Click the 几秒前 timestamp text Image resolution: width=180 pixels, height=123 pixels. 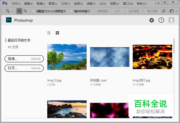tap(51, 85)
